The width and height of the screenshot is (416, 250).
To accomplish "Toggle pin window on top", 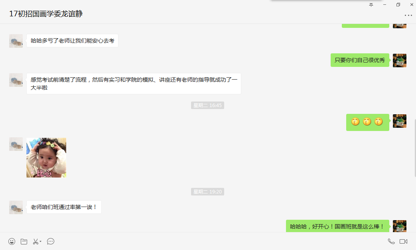I will tap(371, 5).
